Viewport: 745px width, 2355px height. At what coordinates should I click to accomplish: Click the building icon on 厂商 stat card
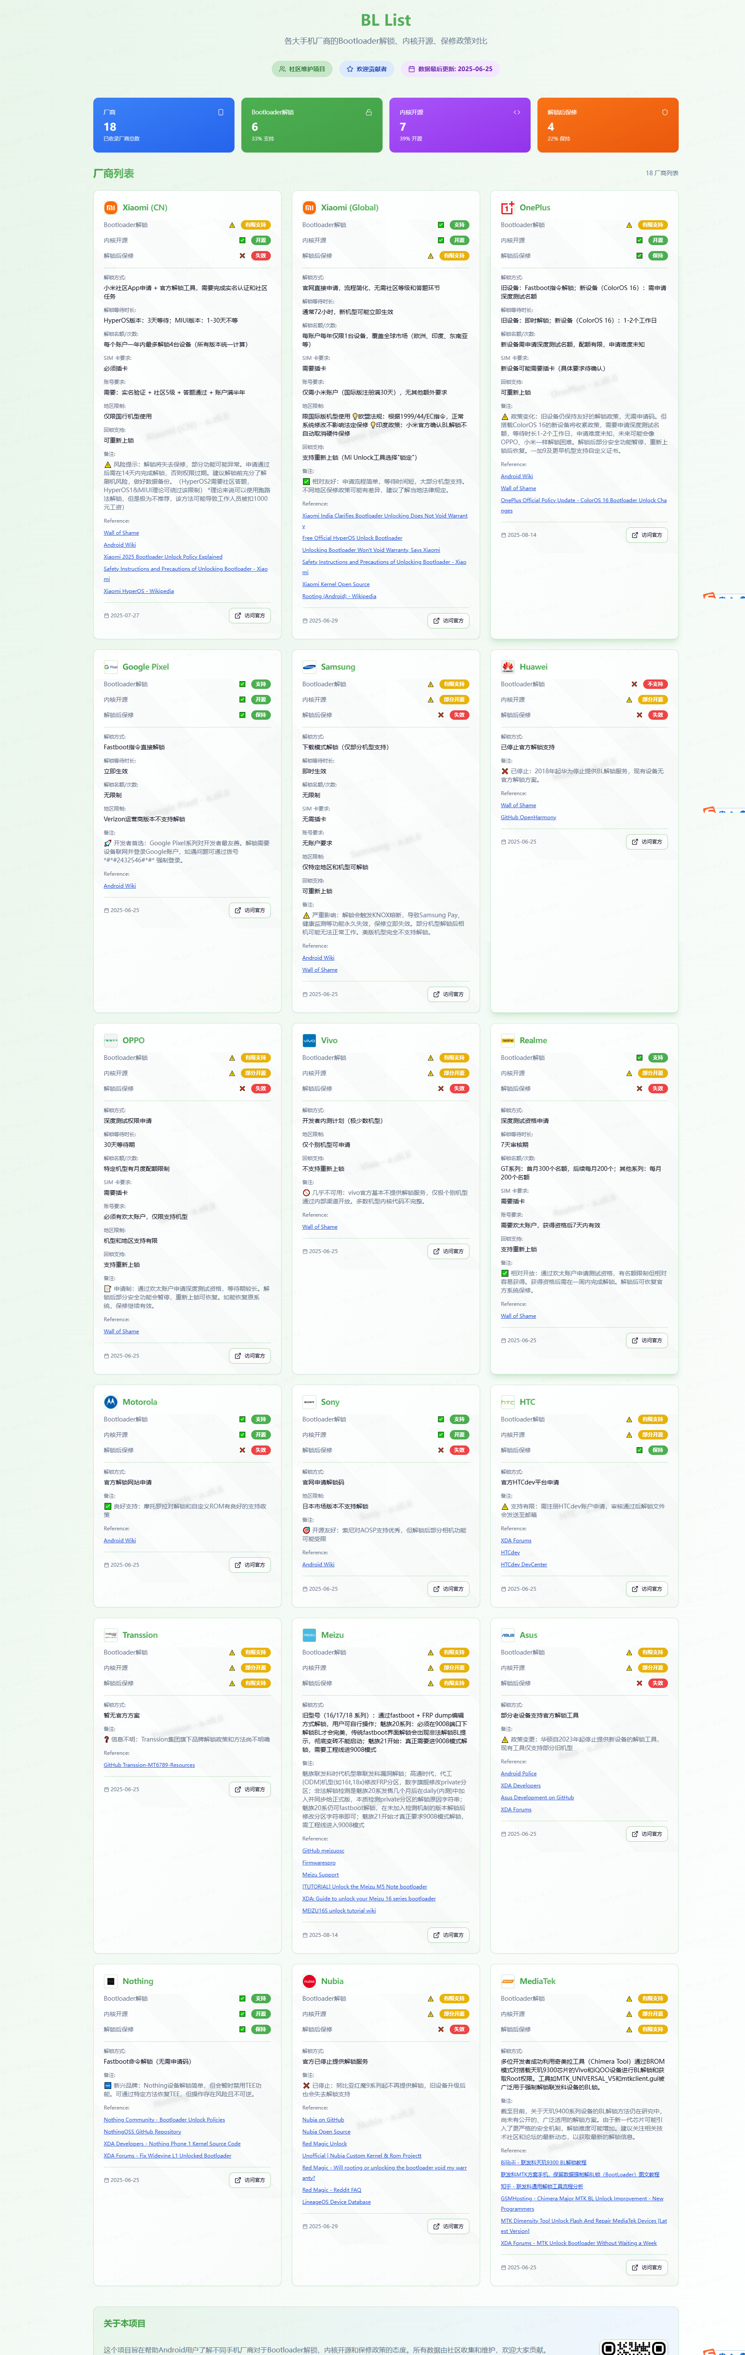(x=221, y=112)
